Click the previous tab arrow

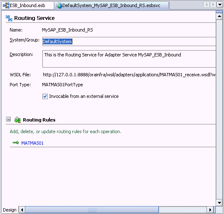pyautogui.click(x=207, y=5)
